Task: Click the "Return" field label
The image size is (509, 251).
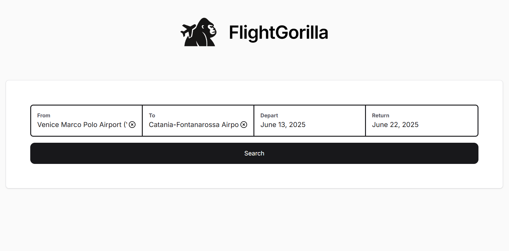Action: [x=380, y=116]
